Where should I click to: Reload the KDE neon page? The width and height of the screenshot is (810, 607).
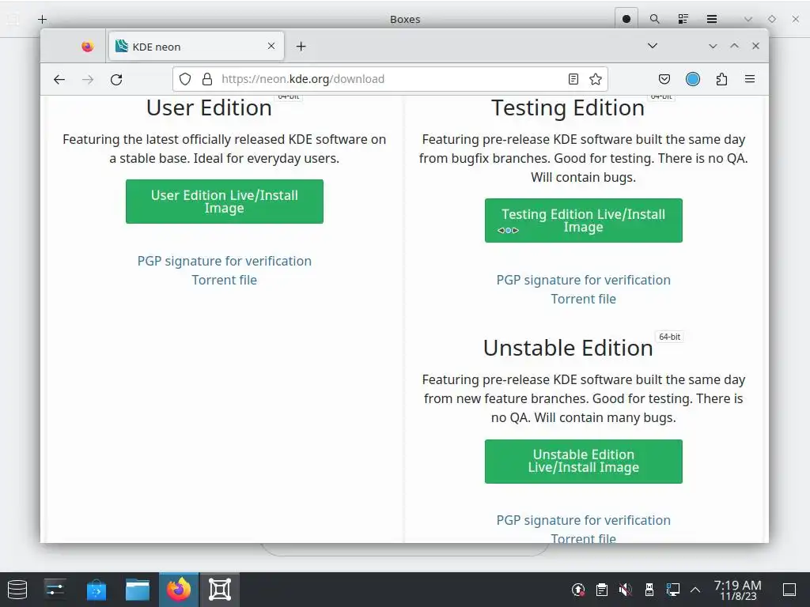click(116, 80)
